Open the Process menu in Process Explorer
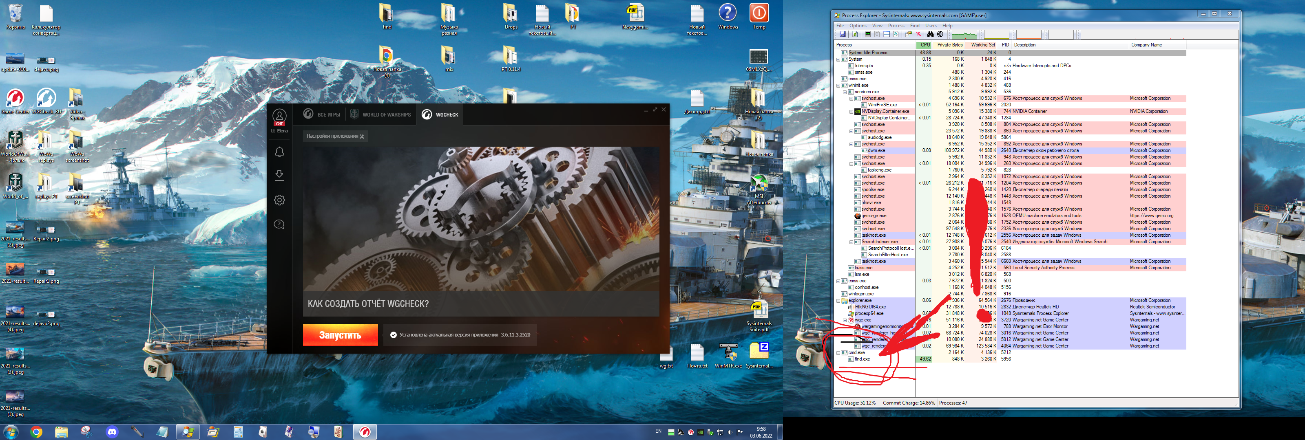This screenshot has height=440, width=1305. coord(896,25)
